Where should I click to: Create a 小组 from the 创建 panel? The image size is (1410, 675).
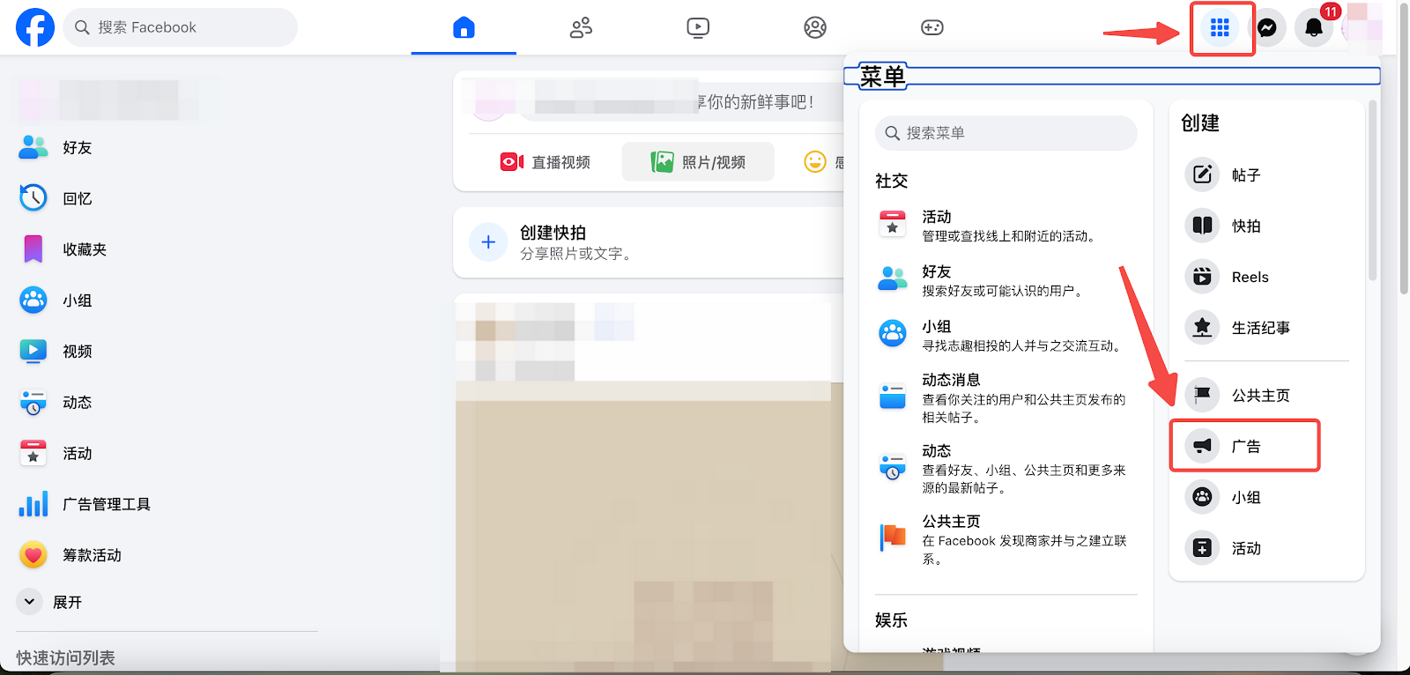[1267, 497]
